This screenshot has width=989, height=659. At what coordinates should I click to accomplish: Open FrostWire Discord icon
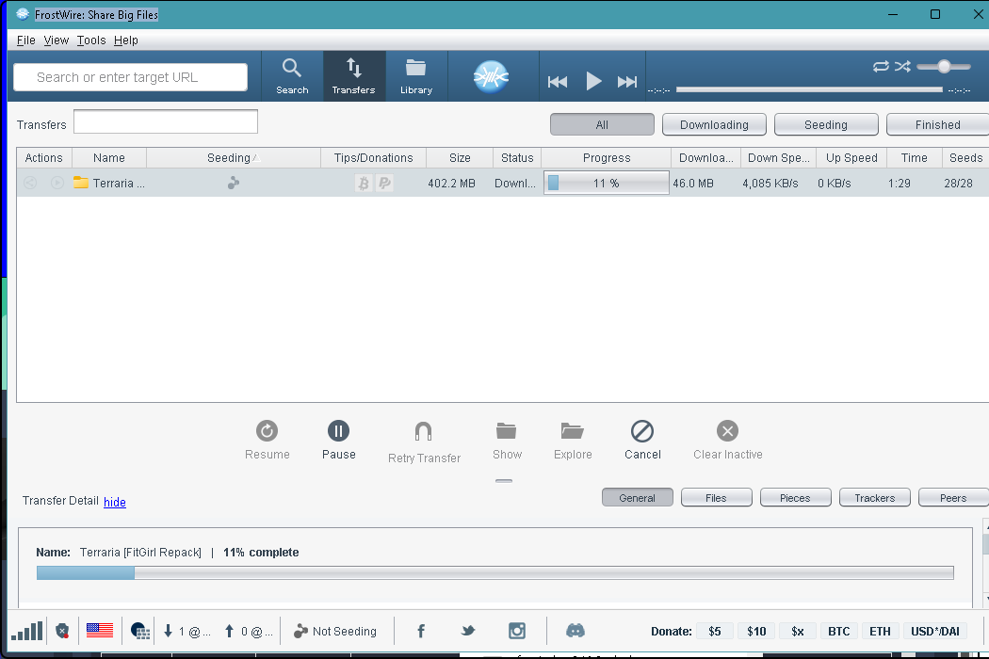click(x=576, y=631)
